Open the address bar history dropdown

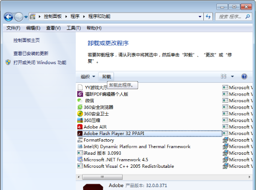[200, 16]
